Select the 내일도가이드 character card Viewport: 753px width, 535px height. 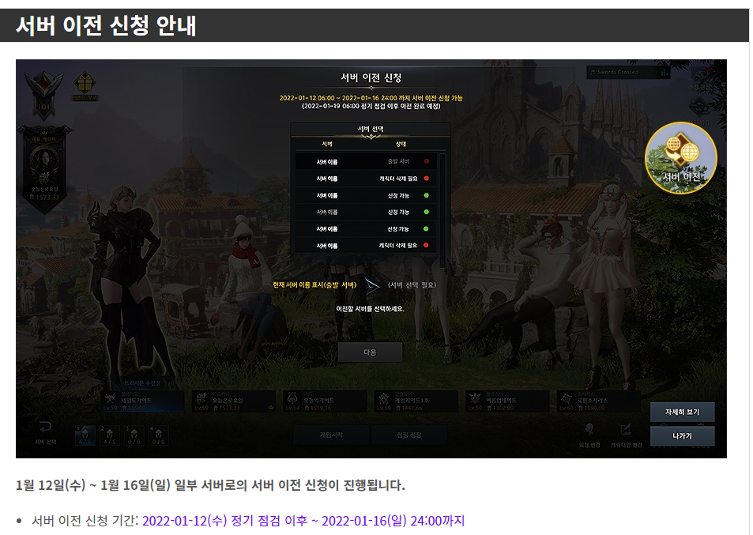pyautogui.click(x=143, y=401)
